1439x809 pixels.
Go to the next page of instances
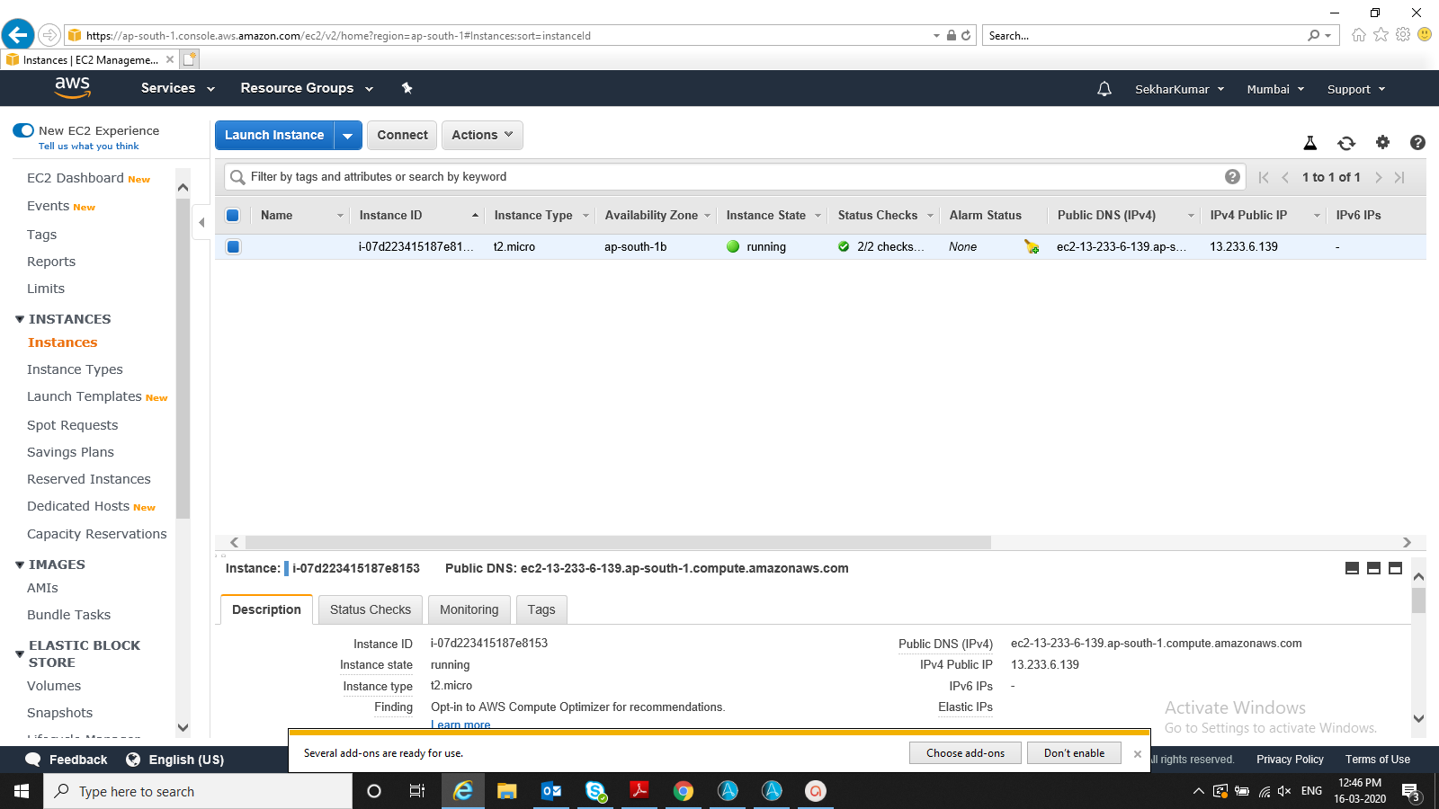point(1378,177)
